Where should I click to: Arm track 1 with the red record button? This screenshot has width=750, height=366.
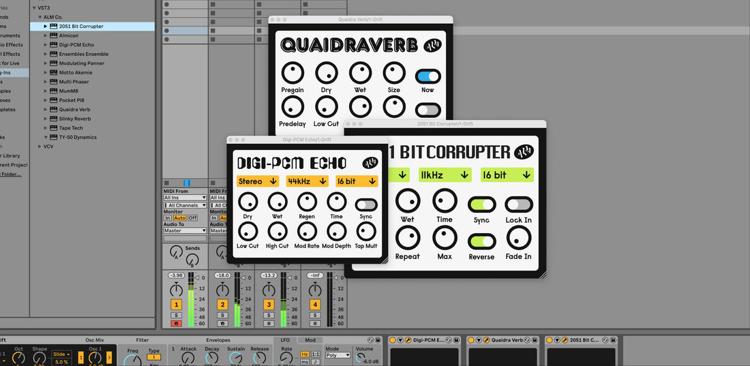[176, 324]
